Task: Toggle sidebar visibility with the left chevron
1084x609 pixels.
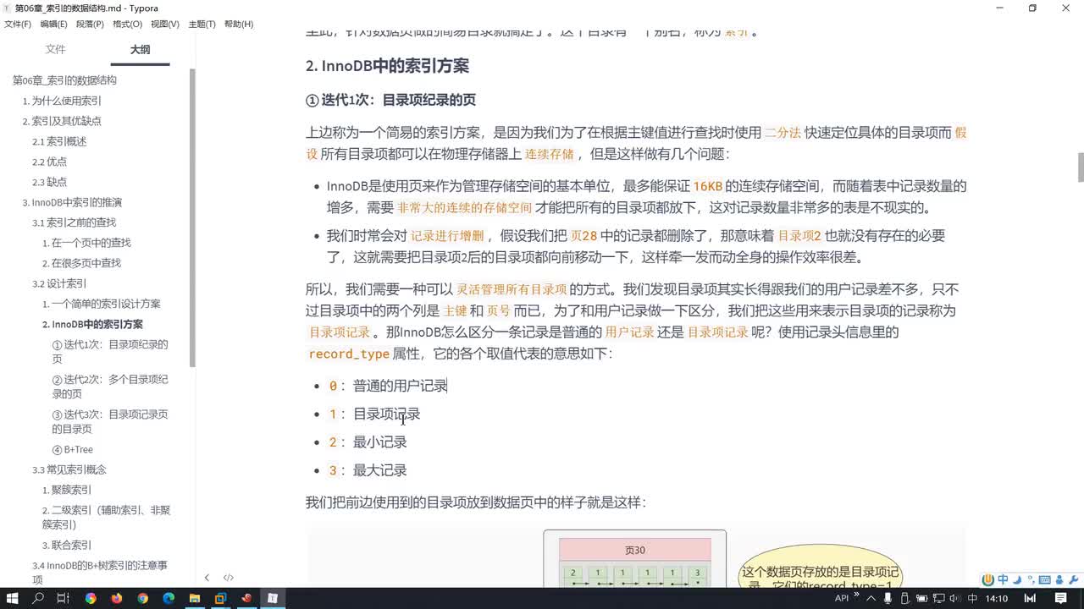Action: [x=207, y=578]
